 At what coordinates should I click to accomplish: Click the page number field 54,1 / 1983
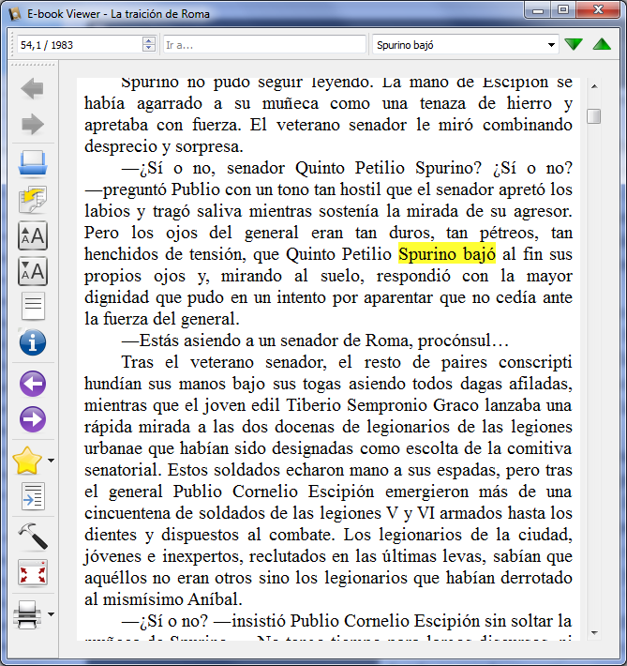[80, 45]
